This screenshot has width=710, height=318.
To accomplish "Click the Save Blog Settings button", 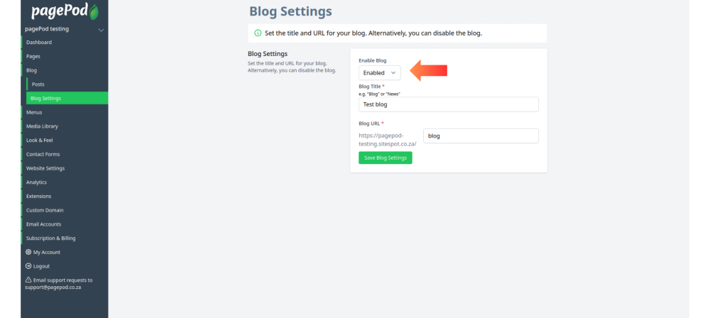I will click(x=386, y=158).
